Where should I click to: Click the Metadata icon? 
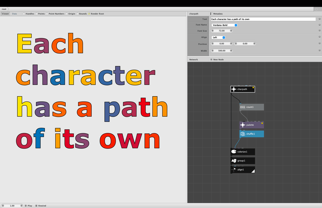coord(211,14)
